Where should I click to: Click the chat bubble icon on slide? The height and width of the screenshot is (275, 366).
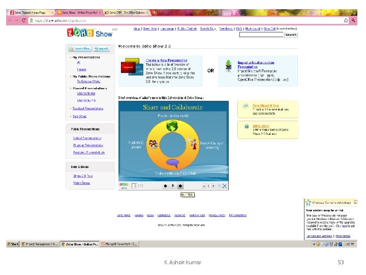click(x=173, y=163)
